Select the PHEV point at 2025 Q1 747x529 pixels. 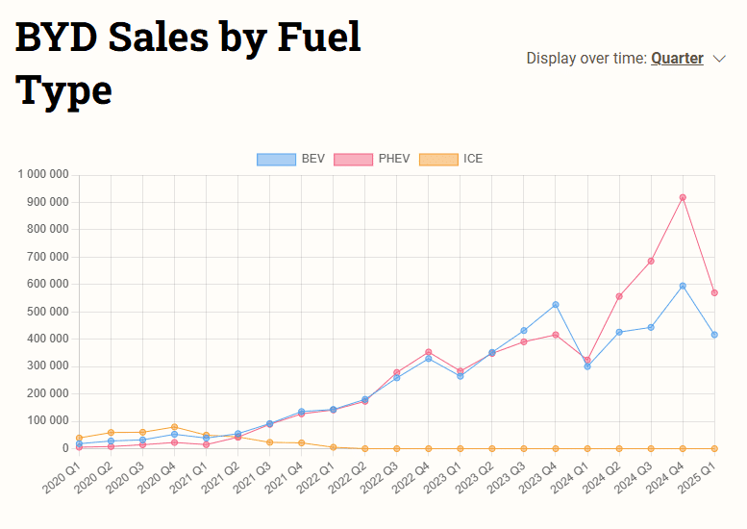[714, 292]
